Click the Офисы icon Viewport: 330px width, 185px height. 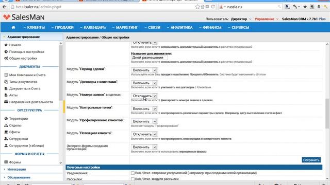(6, 132)
